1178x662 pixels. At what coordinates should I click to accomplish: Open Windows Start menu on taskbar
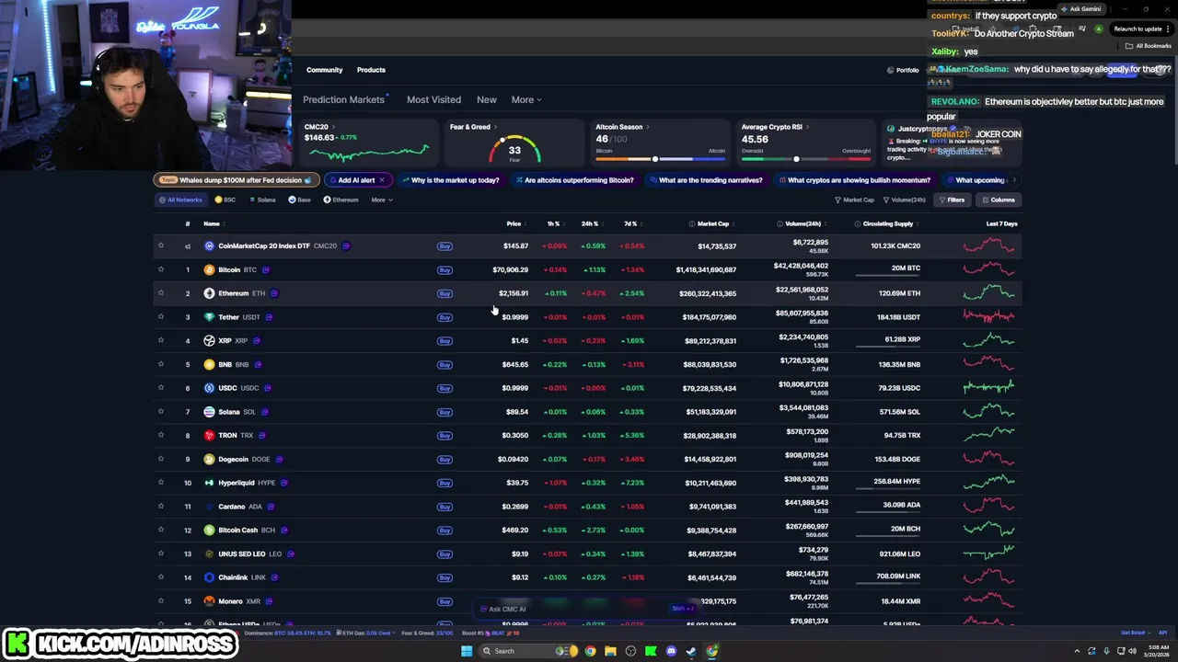point(467,651)
